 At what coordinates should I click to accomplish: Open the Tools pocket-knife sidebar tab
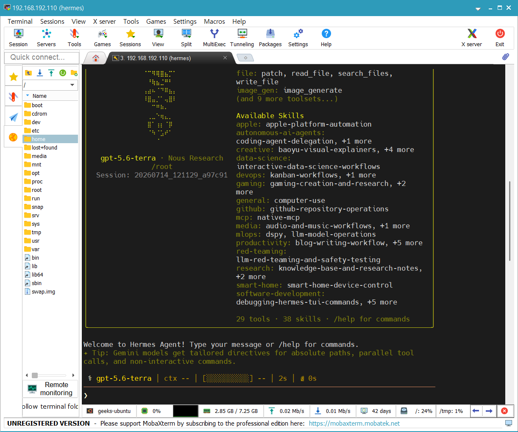(x=14, y=97)
